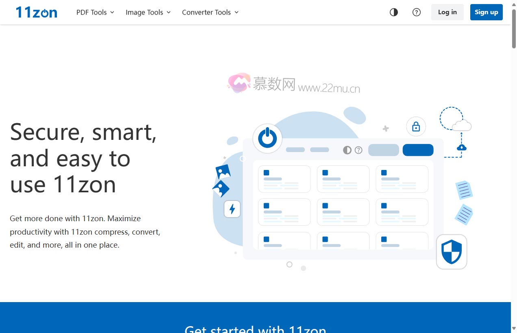The image size is (517, 333).
Task: Expand the Converter Tools menu
Action: pyautogui.click(x=210, y=12)
